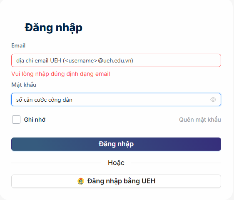The height and width of the screenshot is (200, 234).
Task: Click the password field between placeholder and eye icon
Action: (141, 100)
